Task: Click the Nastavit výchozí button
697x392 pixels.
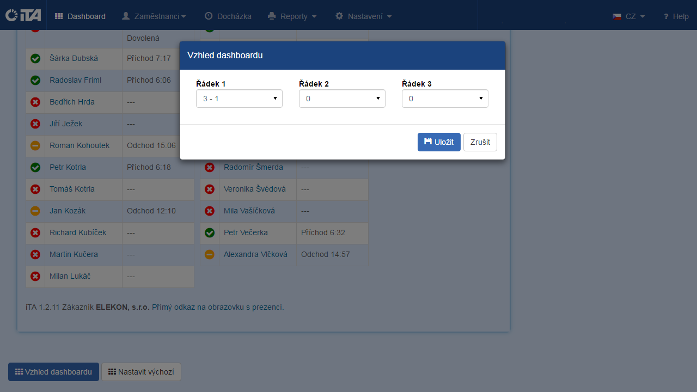Action: coord(141,372)
